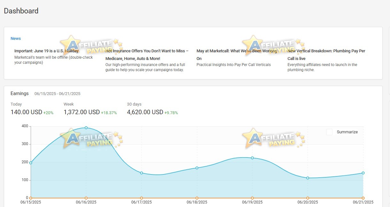Open Plumbing Pay Per Call news article

[x=326, y=55]
